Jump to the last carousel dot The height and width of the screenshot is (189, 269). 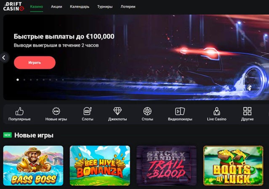(63, 80)
